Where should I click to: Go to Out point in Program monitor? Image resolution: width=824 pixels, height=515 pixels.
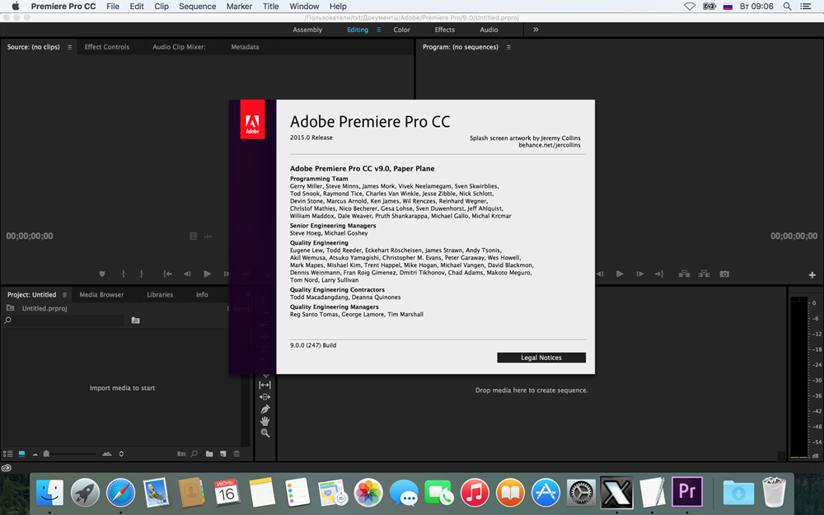(659, 274)
